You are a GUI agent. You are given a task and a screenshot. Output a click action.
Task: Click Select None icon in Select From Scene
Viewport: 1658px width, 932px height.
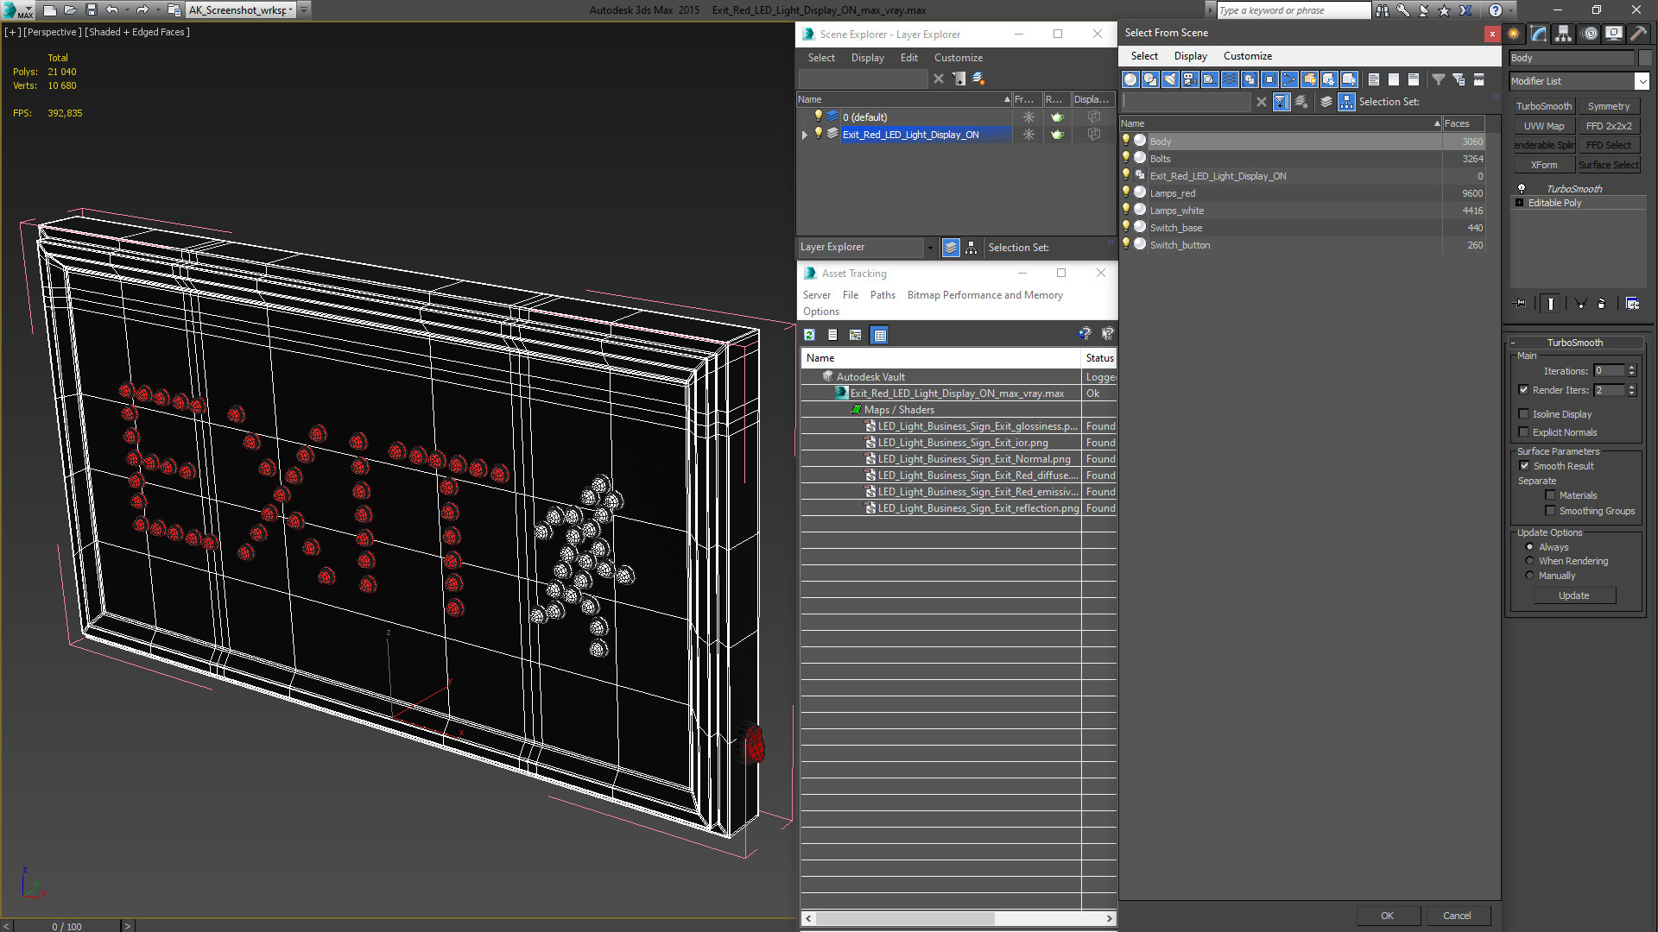click(1394, 79)
